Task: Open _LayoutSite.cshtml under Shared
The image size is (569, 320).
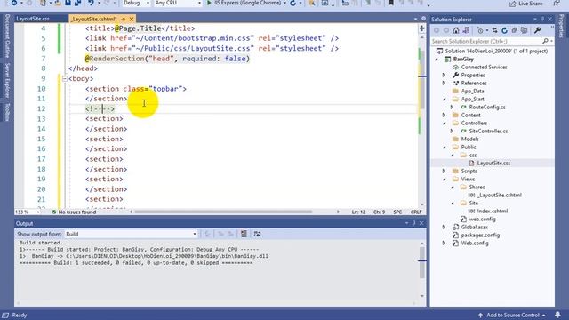Action: pyautogui.click(x=500, y=195)
